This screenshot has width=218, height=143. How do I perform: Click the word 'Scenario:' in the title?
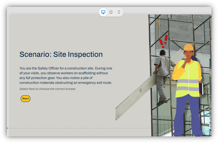35,54
